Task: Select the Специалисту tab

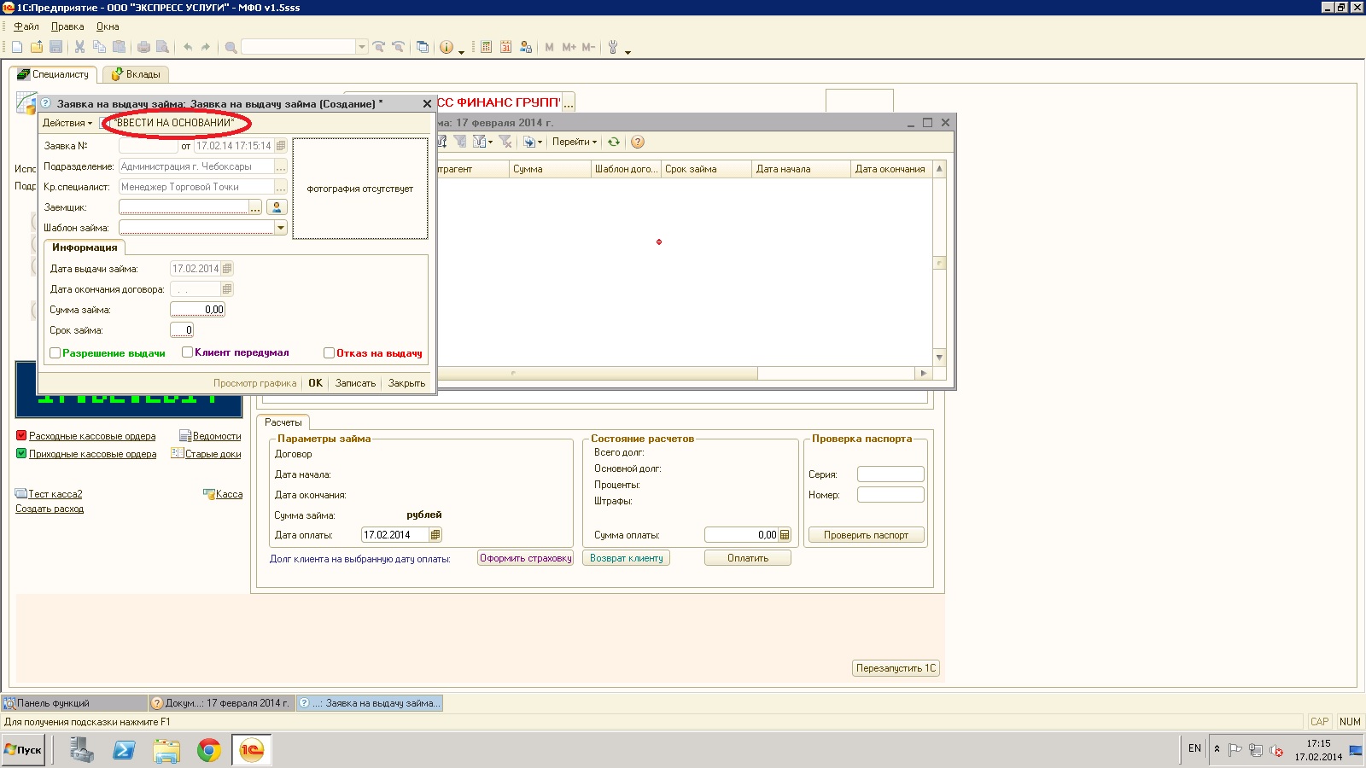Action: [x=54, y=74]
